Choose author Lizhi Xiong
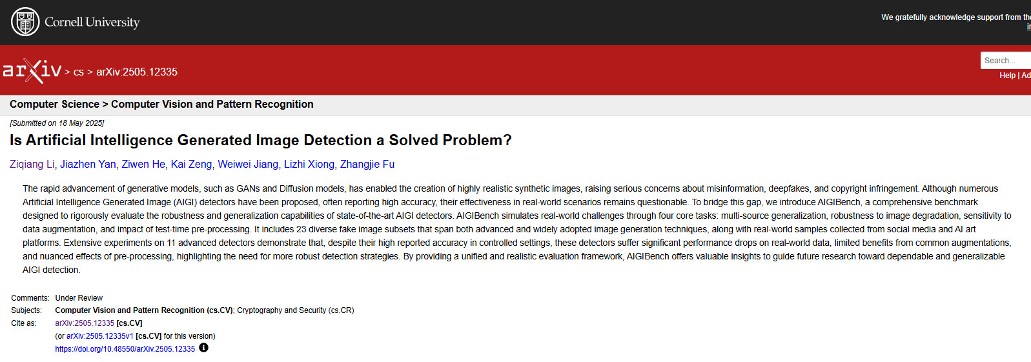 pyautogui.click(x=309, y=165)
